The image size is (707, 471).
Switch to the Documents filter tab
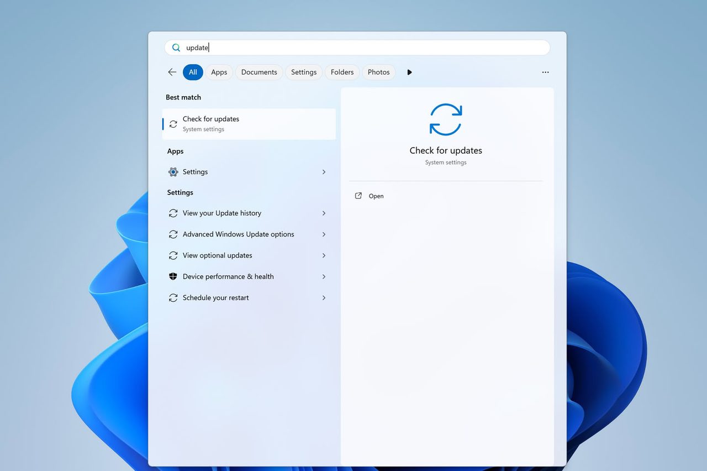259,72
